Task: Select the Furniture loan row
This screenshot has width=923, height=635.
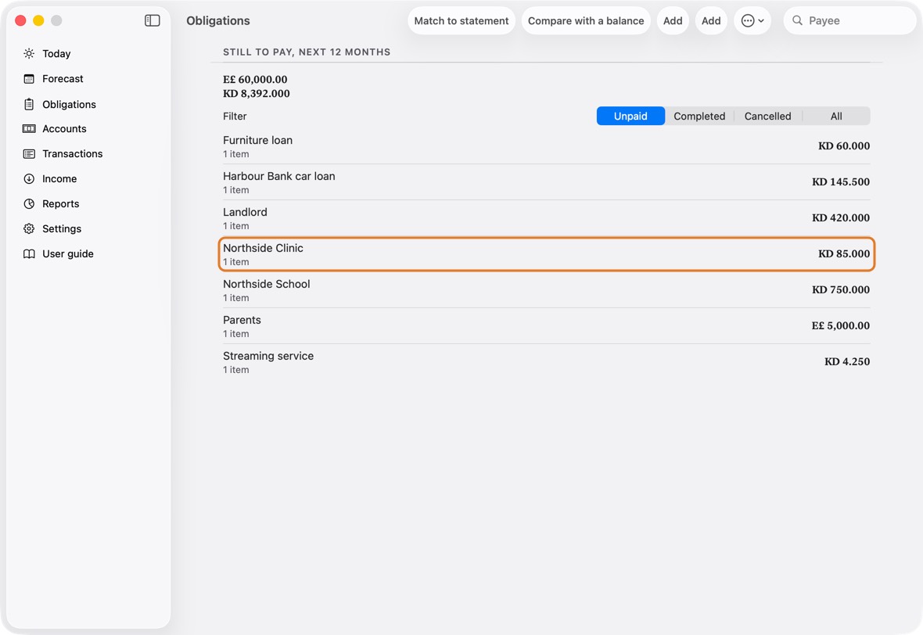Action: click(546, 146)
